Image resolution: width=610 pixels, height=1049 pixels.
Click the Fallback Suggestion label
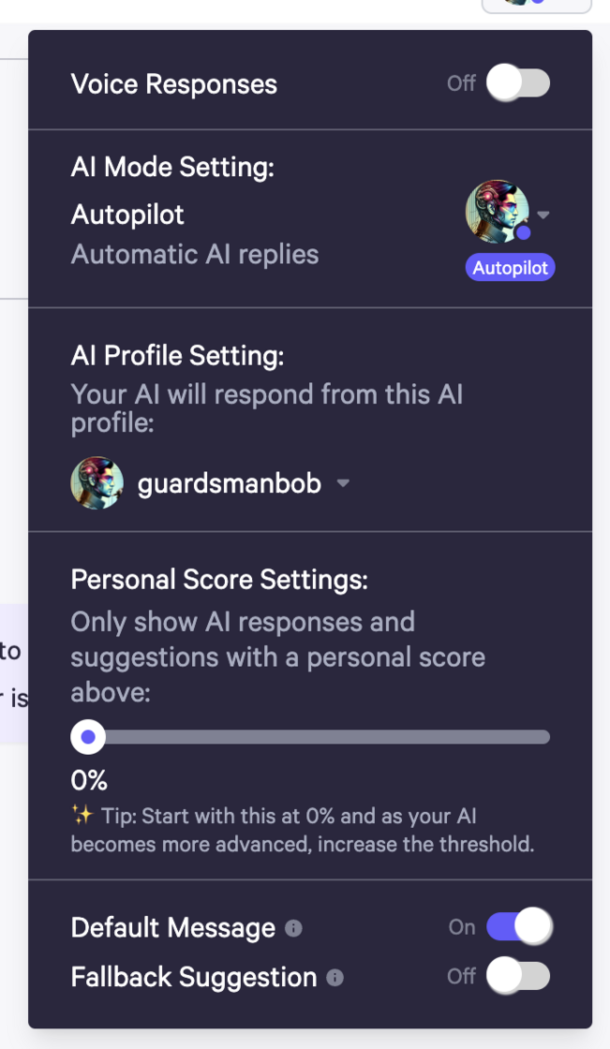[194, 978]
